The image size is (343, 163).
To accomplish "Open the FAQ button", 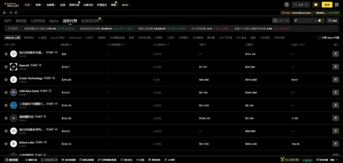I will pyautogui.click(x=333, y=21).
